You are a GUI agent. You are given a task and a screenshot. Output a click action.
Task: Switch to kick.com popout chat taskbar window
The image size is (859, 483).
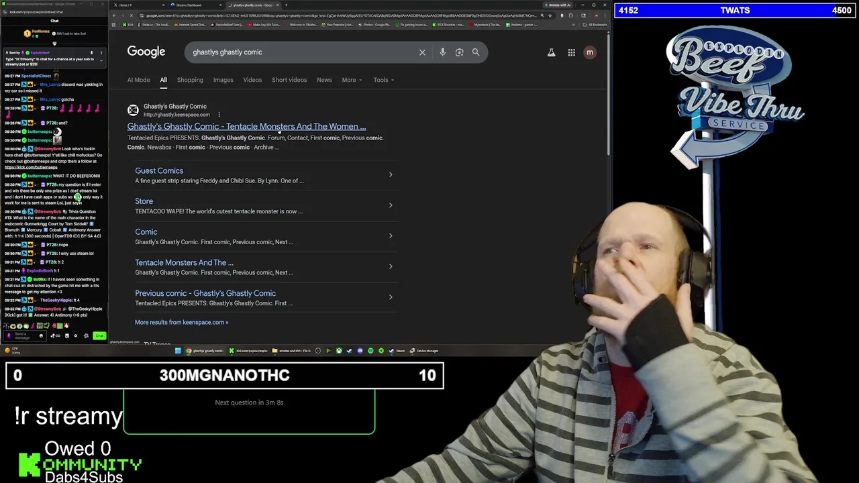(248, 351)
